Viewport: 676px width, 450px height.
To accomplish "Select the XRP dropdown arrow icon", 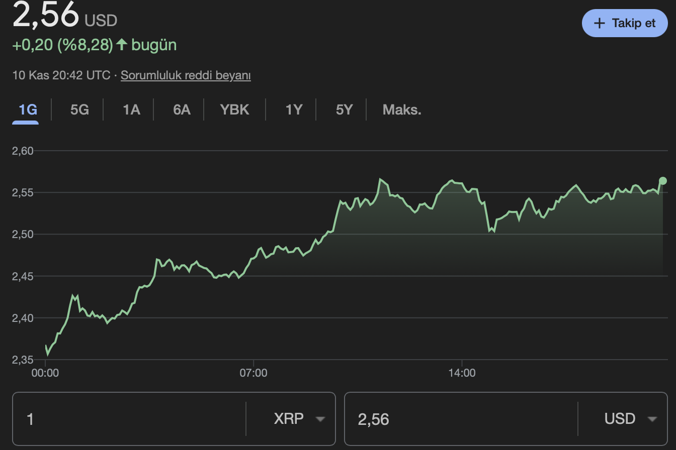I will (321, 418).
